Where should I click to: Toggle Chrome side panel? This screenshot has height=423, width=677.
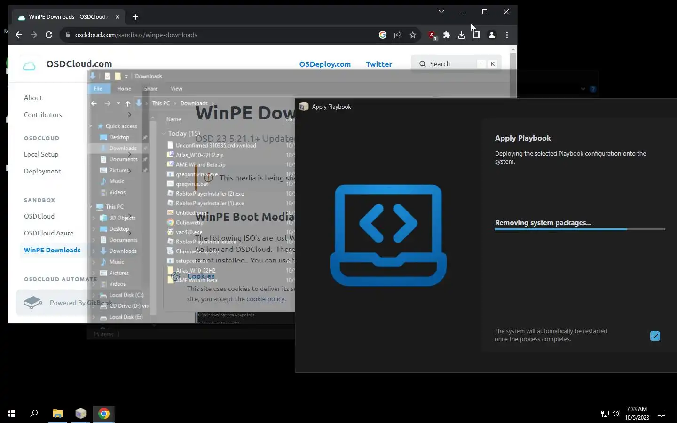coord(477,35)
